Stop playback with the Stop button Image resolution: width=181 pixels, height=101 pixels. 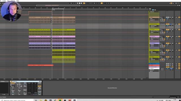coord(79,3)
